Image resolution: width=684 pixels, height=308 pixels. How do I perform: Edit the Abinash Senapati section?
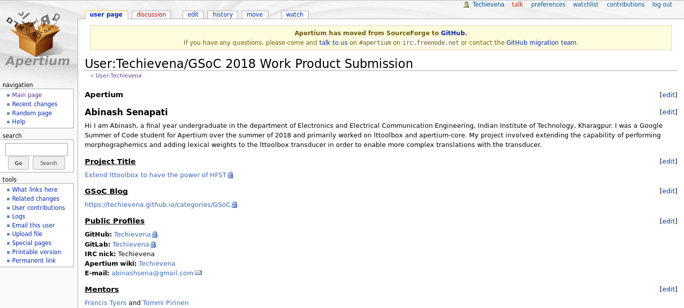click(668, 112)
